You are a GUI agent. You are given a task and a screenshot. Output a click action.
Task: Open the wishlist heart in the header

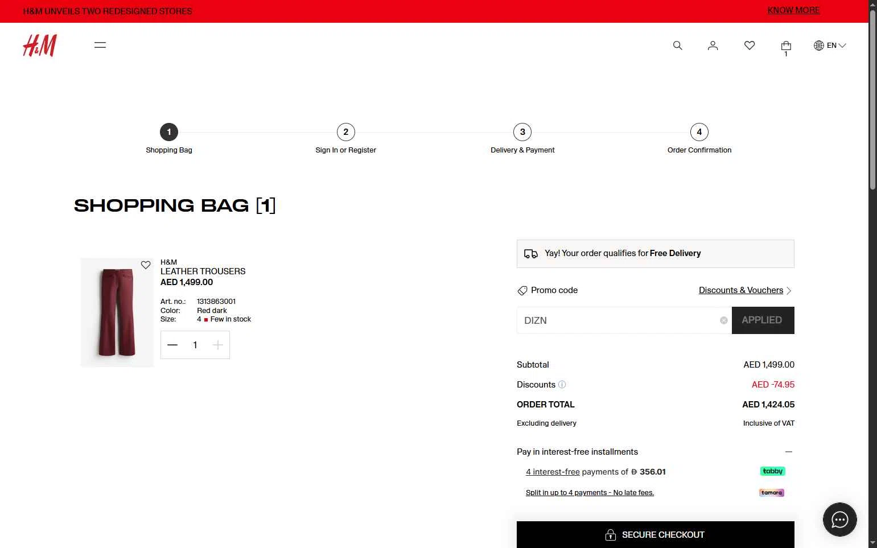coord(750,46)
